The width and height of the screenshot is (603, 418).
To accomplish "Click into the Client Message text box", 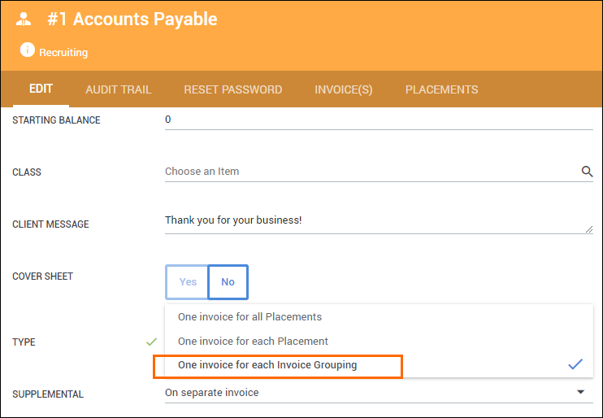I will click(x=379, y=223).
